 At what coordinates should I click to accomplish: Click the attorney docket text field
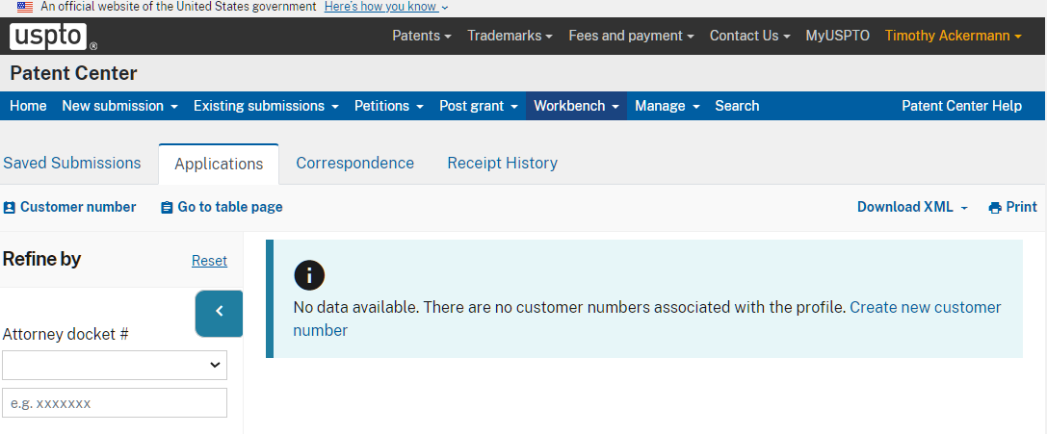[115, 403]
